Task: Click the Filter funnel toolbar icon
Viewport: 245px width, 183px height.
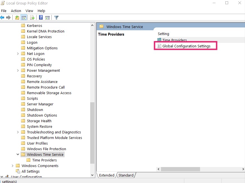Action: [x=56, y=18]
